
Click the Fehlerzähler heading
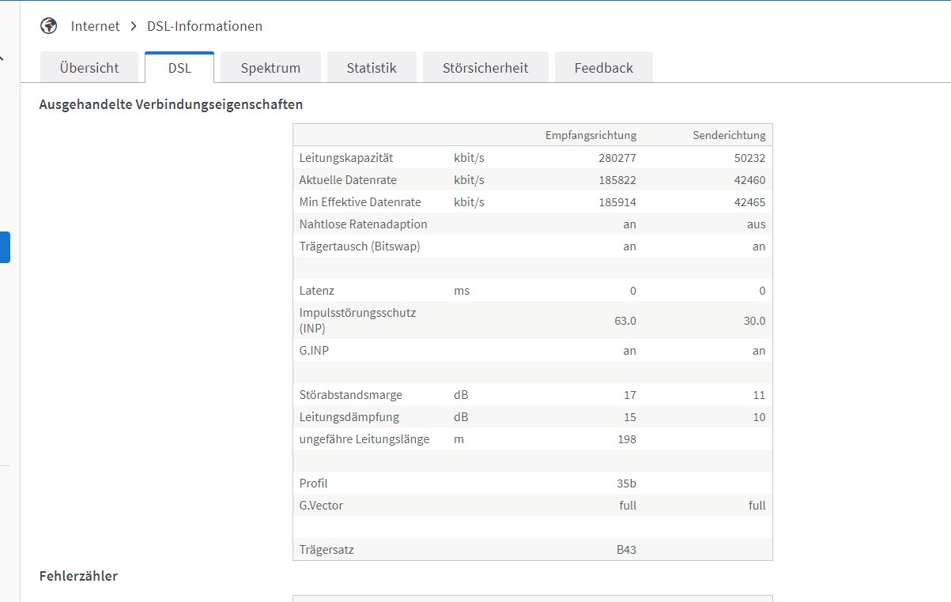click(x=78, y=576)
